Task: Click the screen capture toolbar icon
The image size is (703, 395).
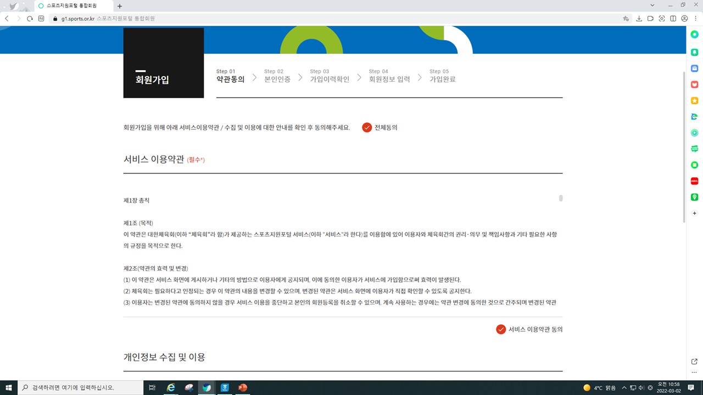Action: point(661,18)
